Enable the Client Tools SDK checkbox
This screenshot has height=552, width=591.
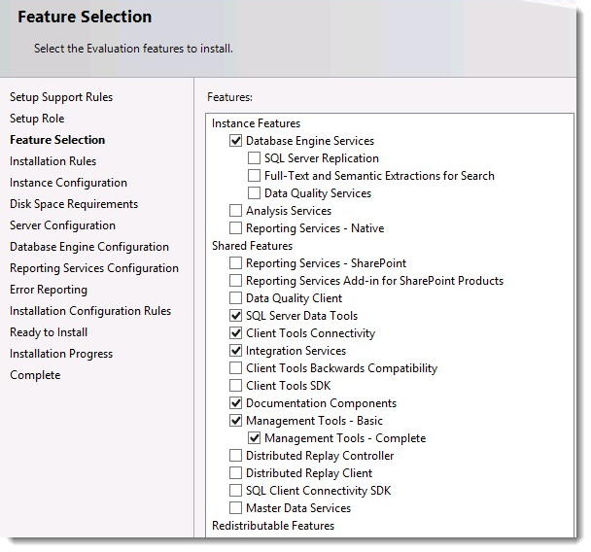coord(235,386)
